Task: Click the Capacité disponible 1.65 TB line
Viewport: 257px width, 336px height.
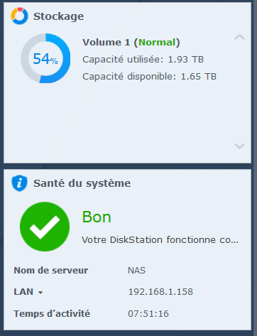Action: coord(149,77)
